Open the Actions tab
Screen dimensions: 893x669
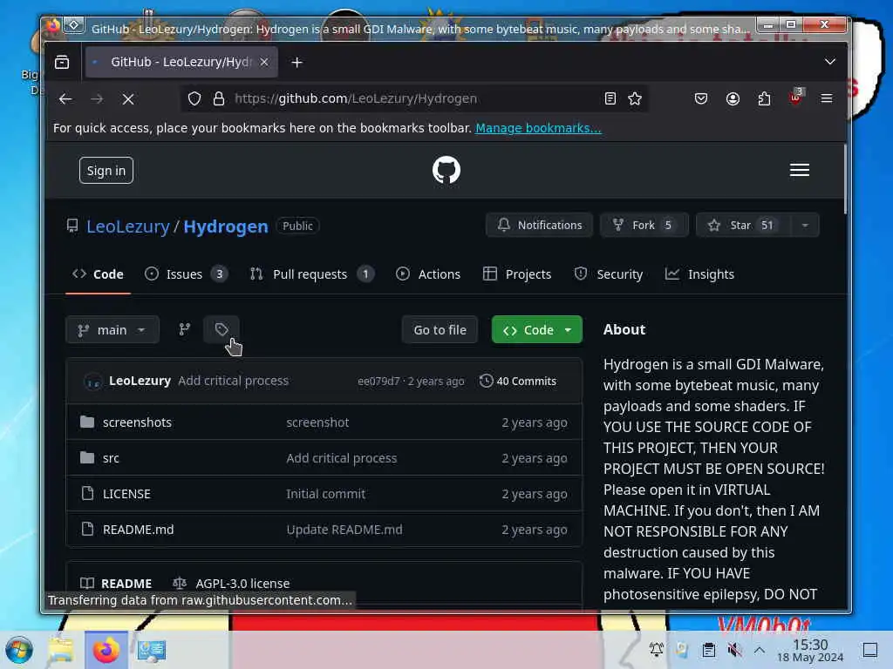click(x=427, y=274)
